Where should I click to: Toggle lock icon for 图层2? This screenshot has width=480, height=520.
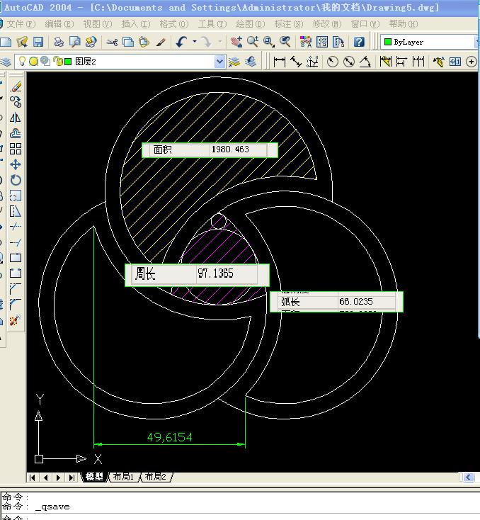tap(57, 61)
